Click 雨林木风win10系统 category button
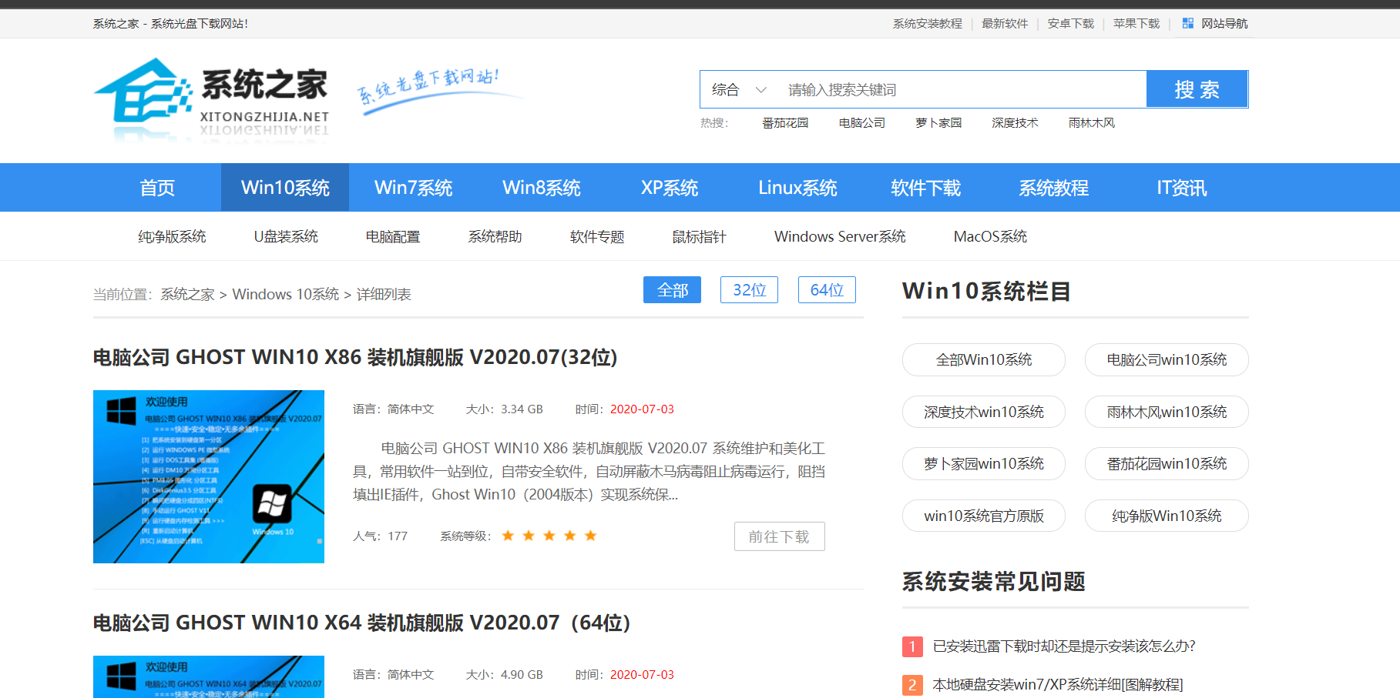This screenshot has height=698, width=1400. coord(1167,412)
